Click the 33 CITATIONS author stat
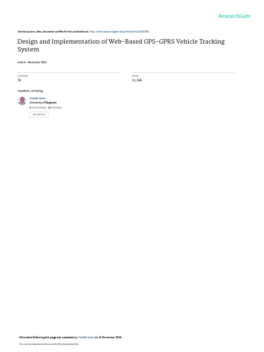Image resolution: width=264 pixels, height=352 pixels. 55,108
